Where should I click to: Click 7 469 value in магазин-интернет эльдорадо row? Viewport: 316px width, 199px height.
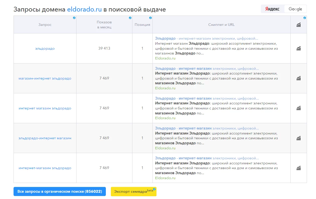point(104,78)
